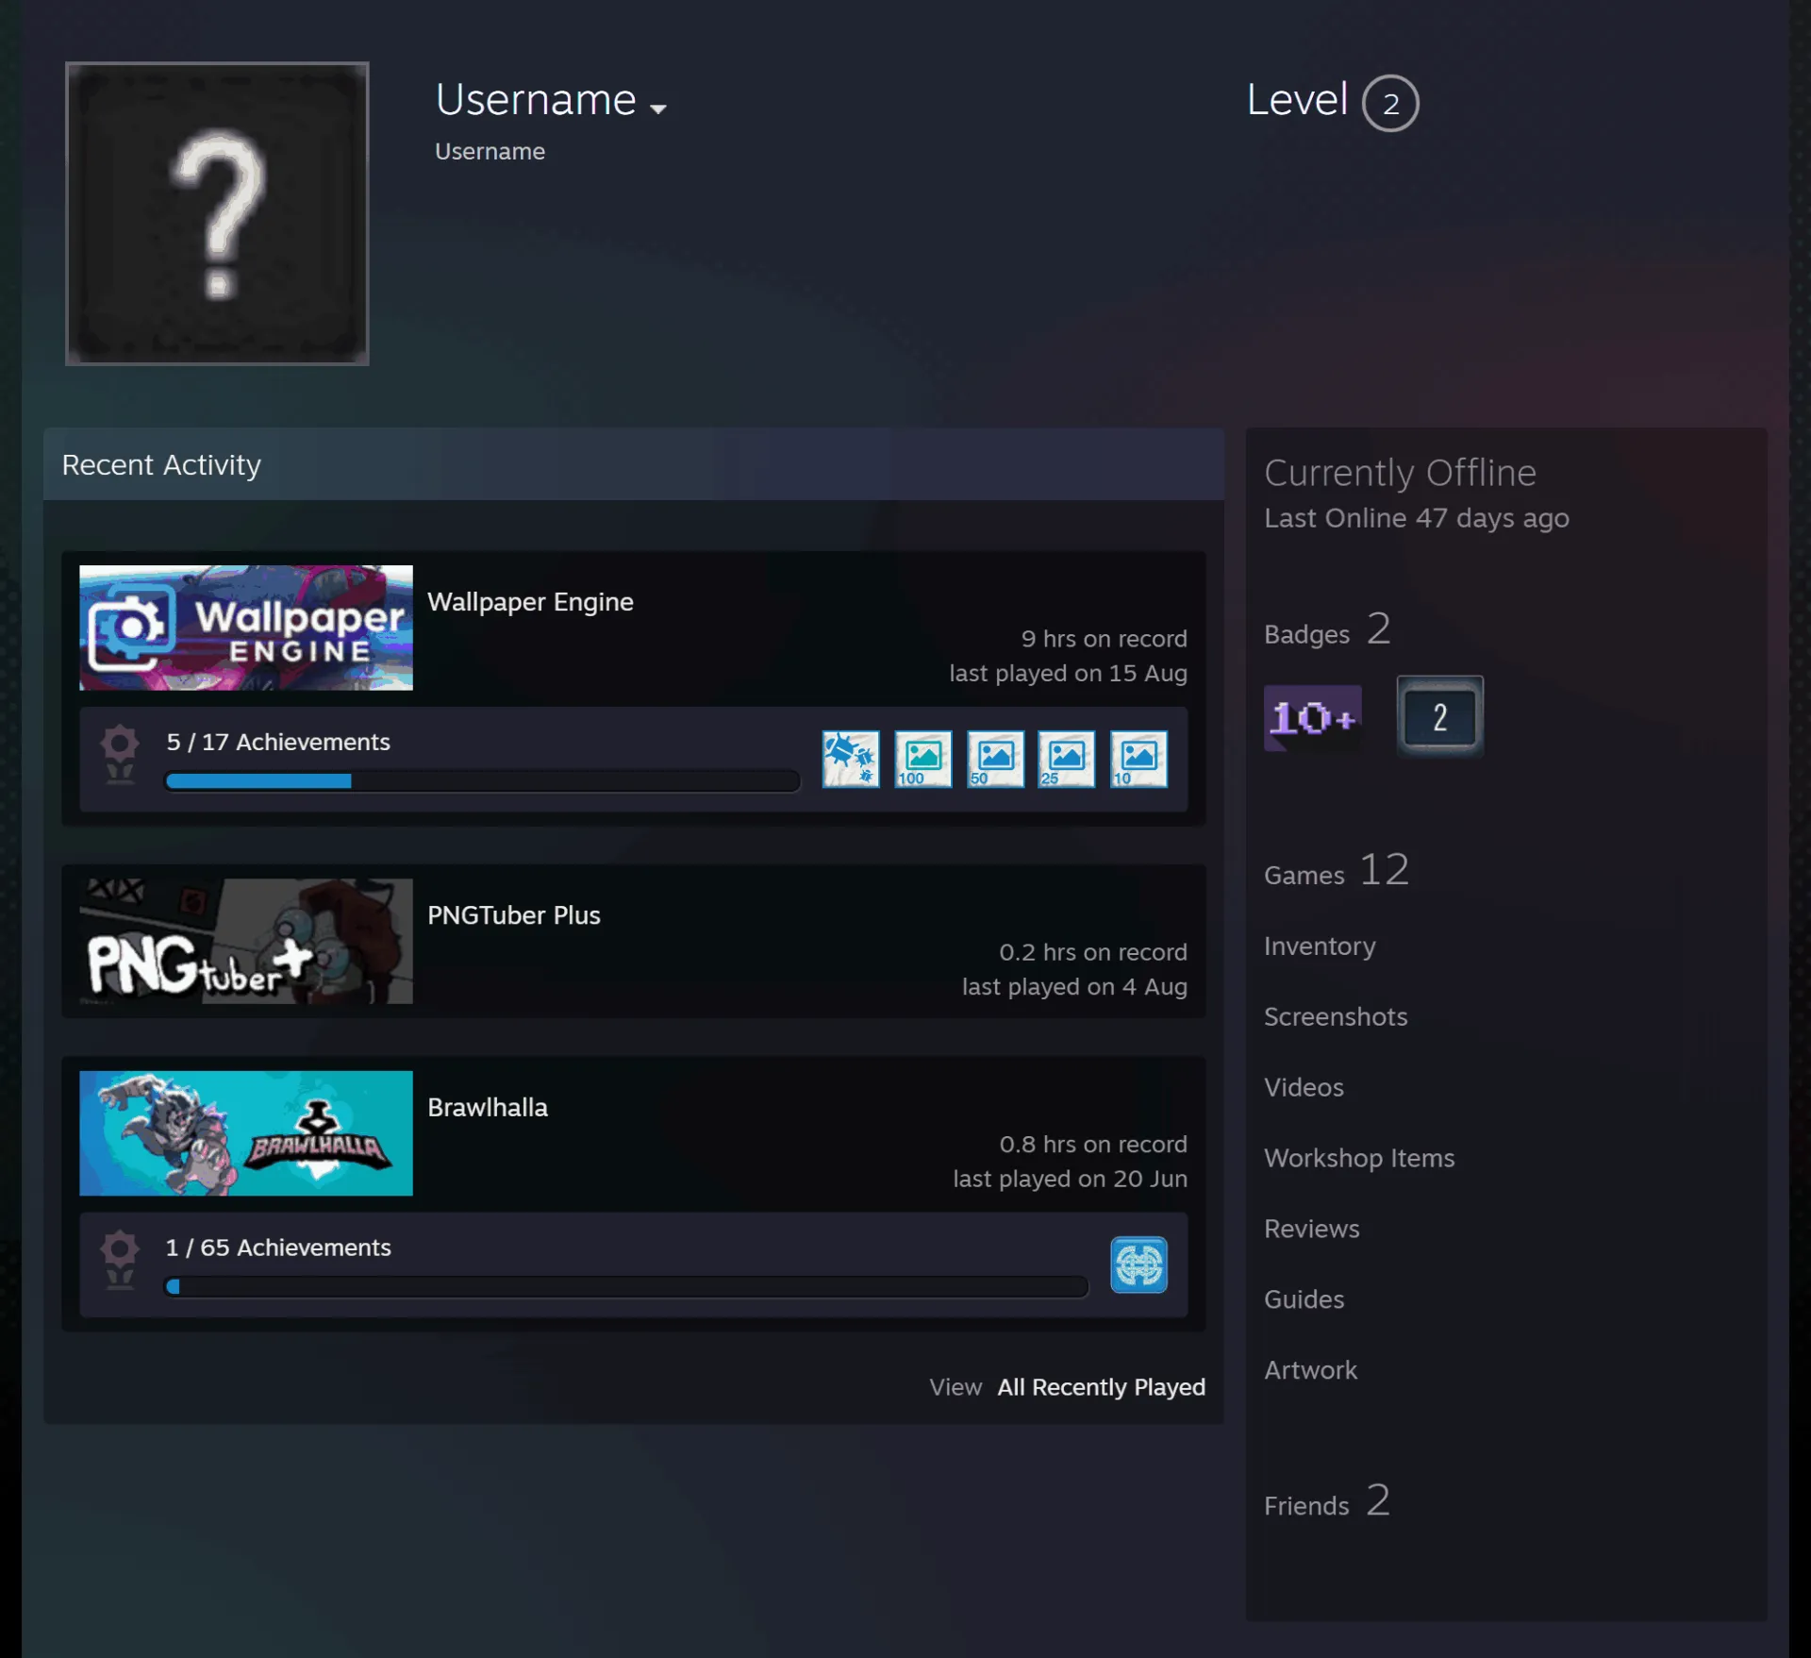Viewport: 1811px width, 1658px height.
Task: Open the Videos link
Action: tap(1304, 1087)
